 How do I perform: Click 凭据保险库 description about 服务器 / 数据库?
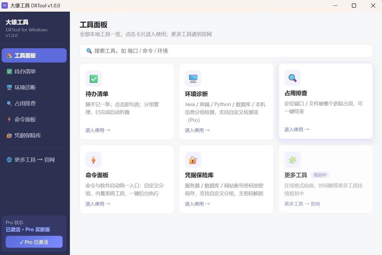tap(224, 189)
